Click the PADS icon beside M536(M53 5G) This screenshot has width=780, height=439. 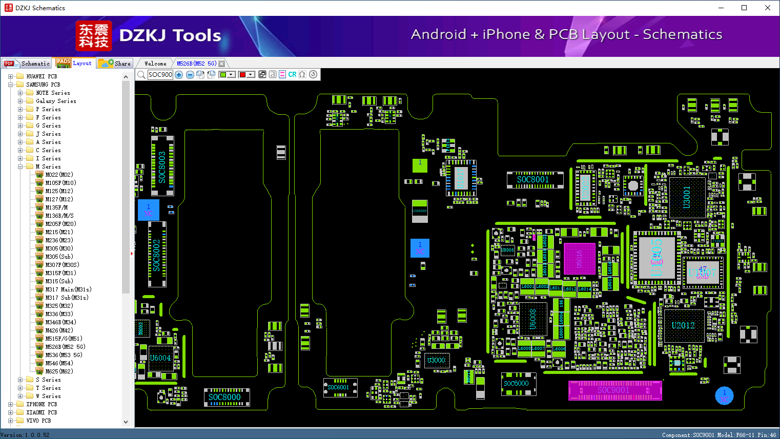point(39,355)
